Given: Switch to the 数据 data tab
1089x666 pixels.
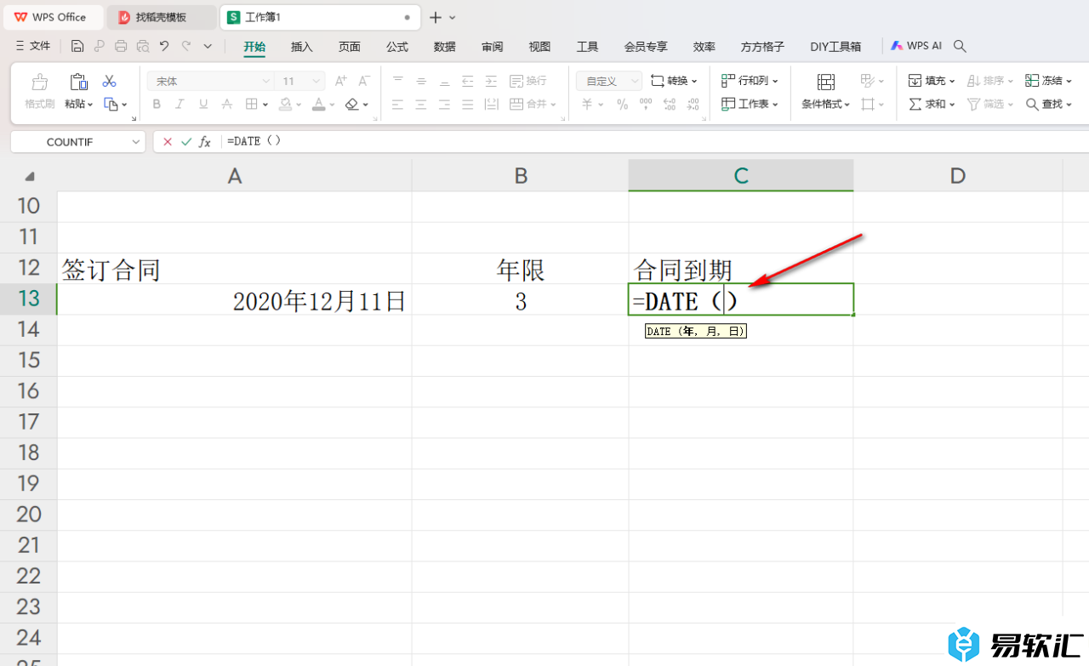Looking at the screenshot, I should pyautogui.click(x=445, y=47).
